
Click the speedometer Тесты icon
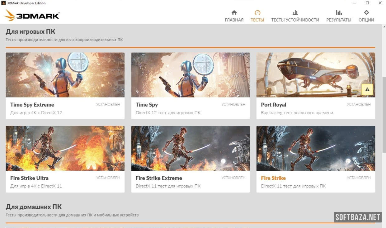click(x=257, y=12)
